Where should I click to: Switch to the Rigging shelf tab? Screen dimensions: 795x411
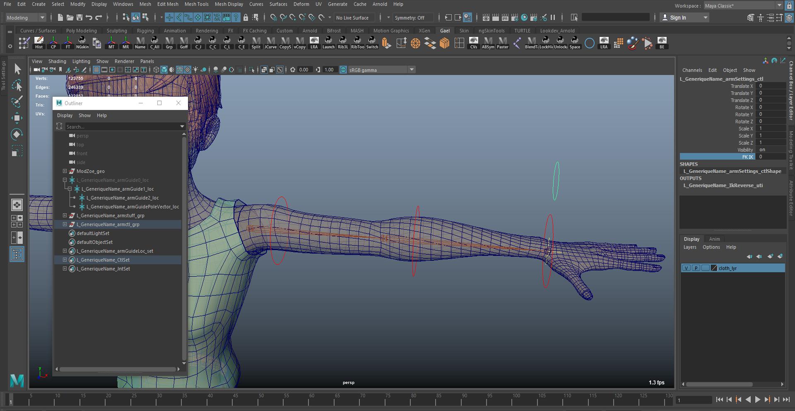tap(145, 31)
